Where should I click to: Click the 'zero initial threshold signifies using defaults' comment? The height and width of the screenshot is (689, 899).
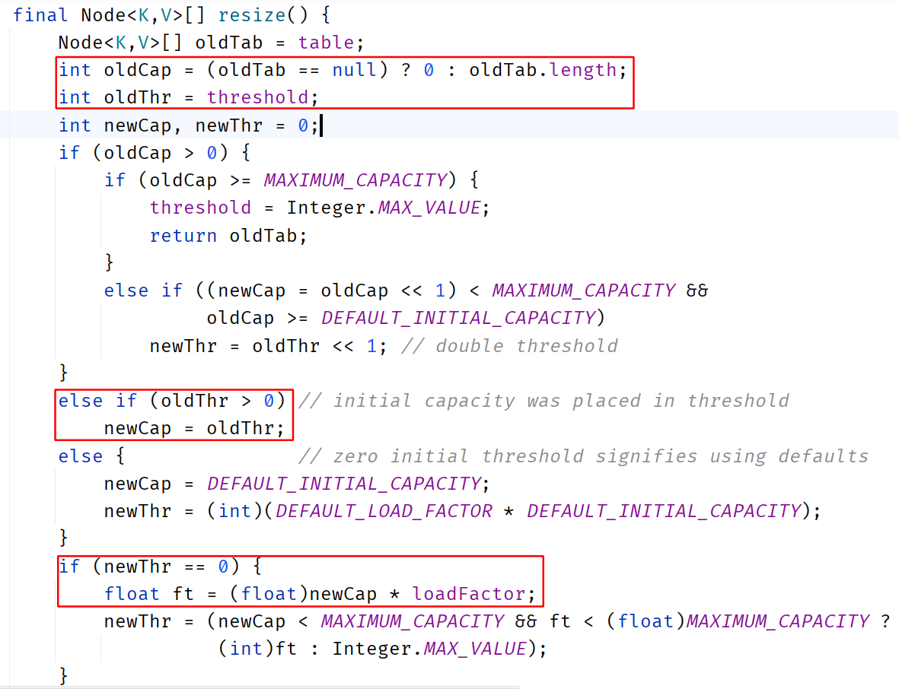pyautogui.click(x=583, y=456)
